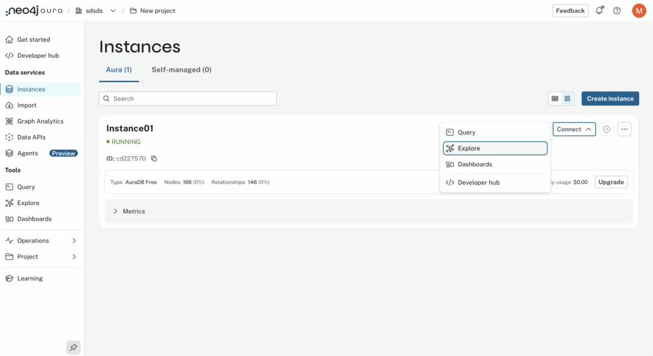Open the New project breadcrumb

152,11
